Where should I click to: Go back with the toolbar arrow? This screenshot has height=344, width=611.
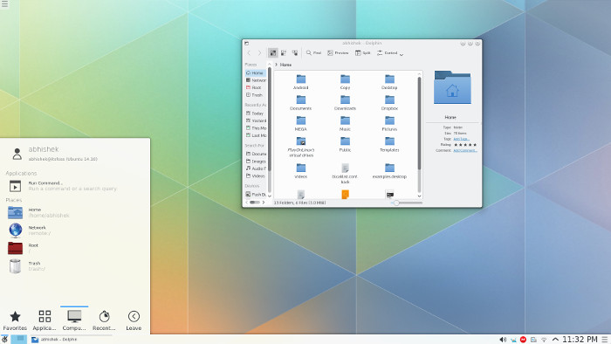249,53
